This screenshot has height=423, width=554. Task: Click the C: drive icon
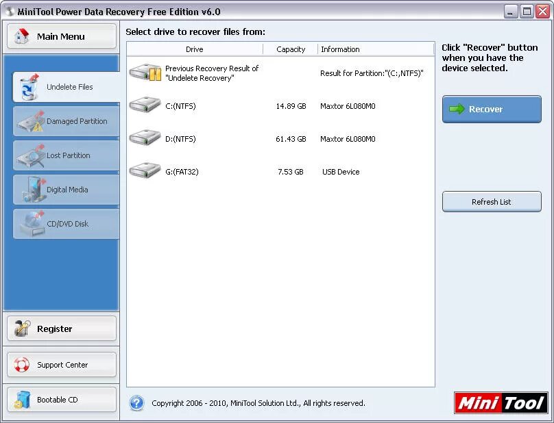pyautogui.click(x=145, y=105)
